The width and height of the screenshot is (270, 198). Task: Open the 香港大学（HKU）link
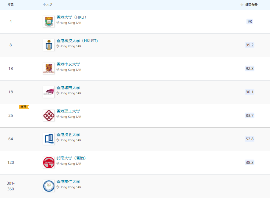(x=72, y=17)
